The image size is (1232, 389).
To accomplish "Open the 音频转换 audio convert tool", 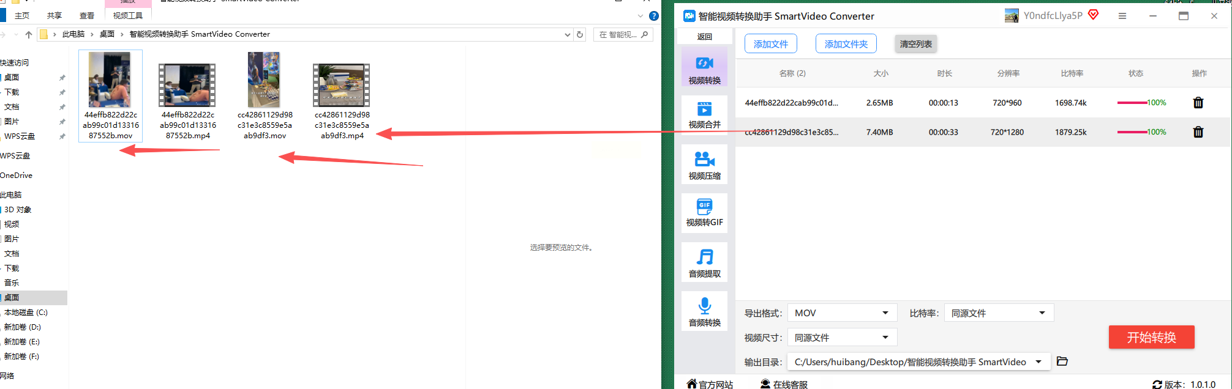I will pos(704,311).
